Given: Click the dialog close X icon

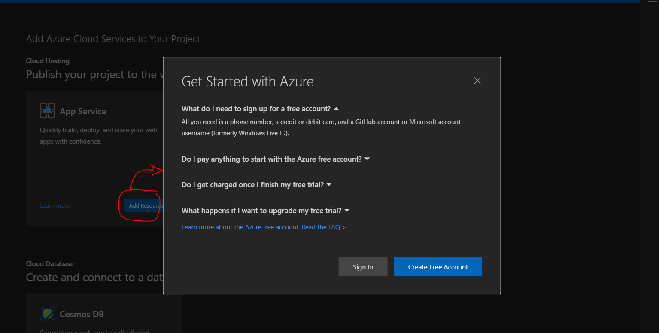Looking at the screenshot, I should coord(477,81).
